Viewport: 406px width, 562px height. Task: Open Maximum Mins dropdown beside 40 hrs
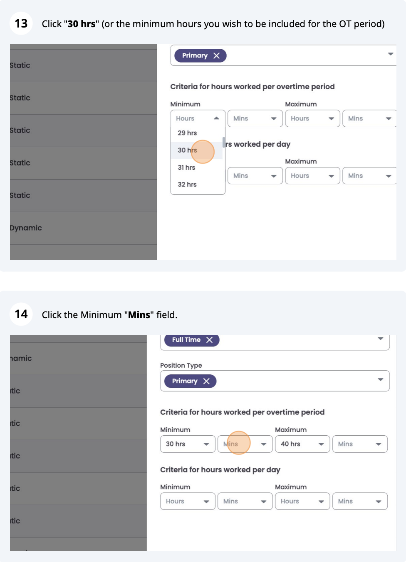click(x=360, y=444)
